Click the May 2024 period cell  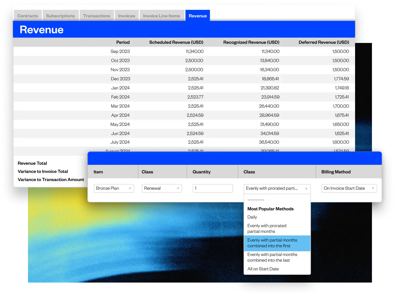pos(120,124)
